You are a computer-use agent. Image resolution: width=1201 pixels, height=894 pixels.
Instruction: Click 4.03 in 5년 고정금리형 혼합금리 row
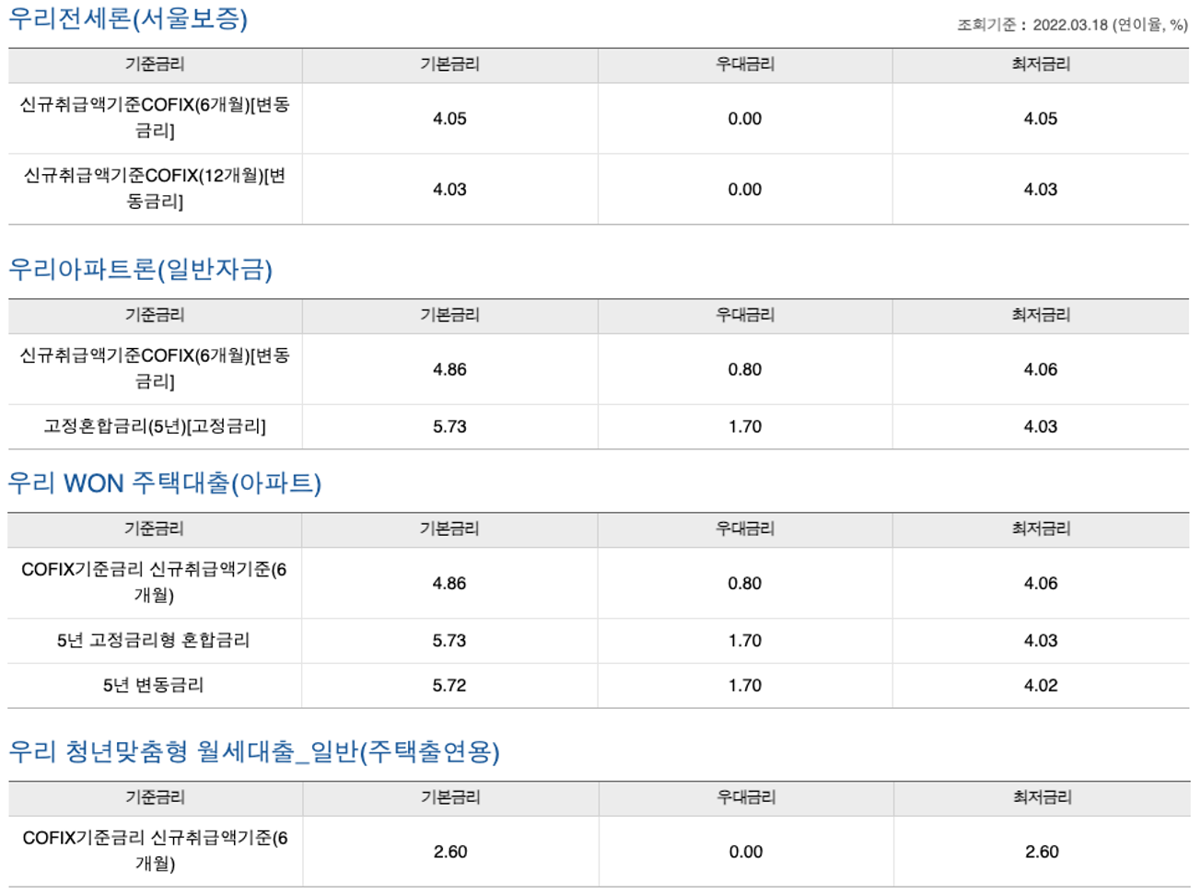tap(1041, 640)
